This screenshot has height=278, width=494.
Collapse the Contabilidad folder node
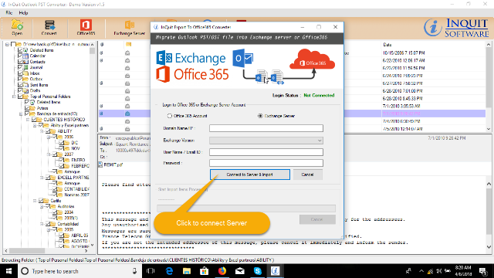[x=42, y=224]
